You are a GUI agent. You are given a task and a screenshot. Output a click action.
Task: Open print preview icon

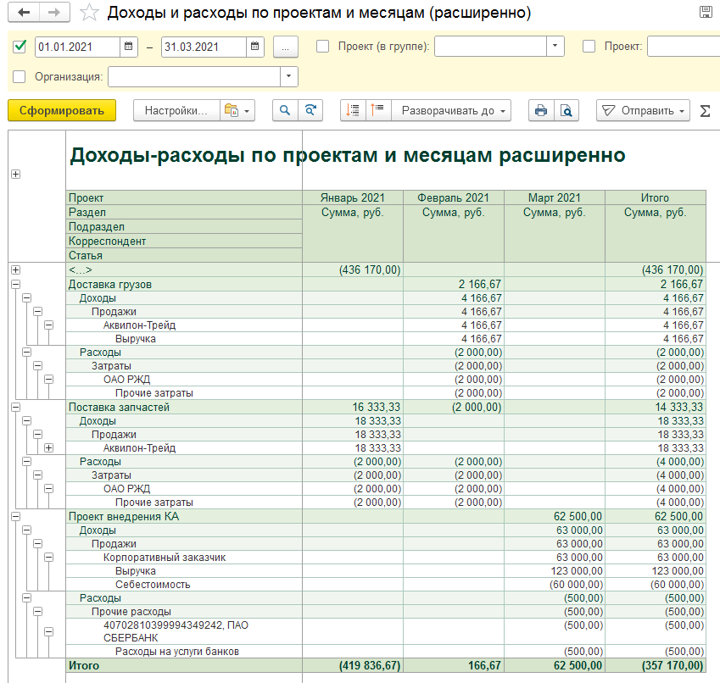[567, 110]
